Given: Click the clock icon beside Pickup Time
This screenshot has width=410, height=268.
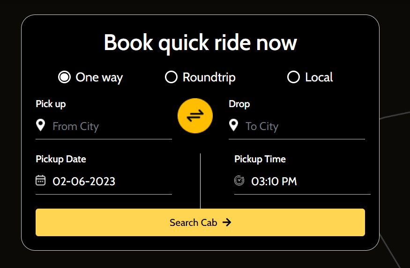Looking at the screenshot, I should pyautogui.click(x=239, y=181).
